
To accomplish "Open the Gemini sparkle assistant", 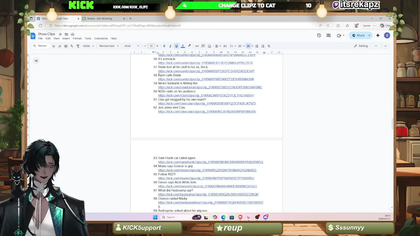I will pos(378,35).
